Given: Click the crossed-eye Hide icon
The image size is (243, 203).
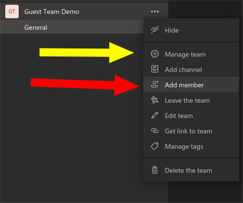Looking at the screenshot, I should (x=155, y=30).
